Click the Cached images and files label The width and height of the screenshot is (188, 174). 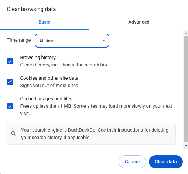pos(46,99)
